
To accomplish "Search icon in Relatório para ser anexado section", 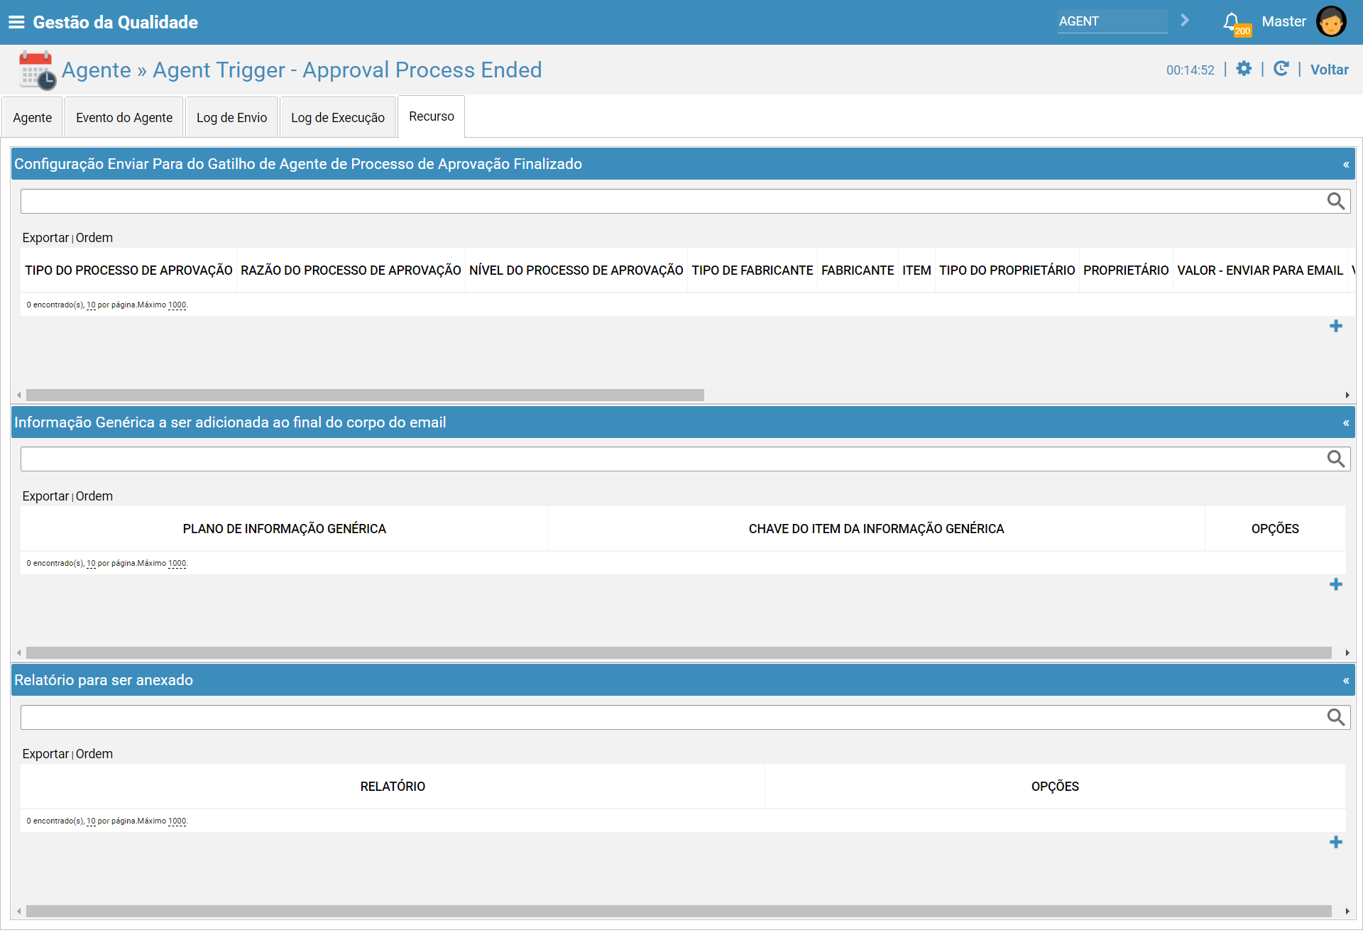I will pyautogui.click(x=1336, y=718).
